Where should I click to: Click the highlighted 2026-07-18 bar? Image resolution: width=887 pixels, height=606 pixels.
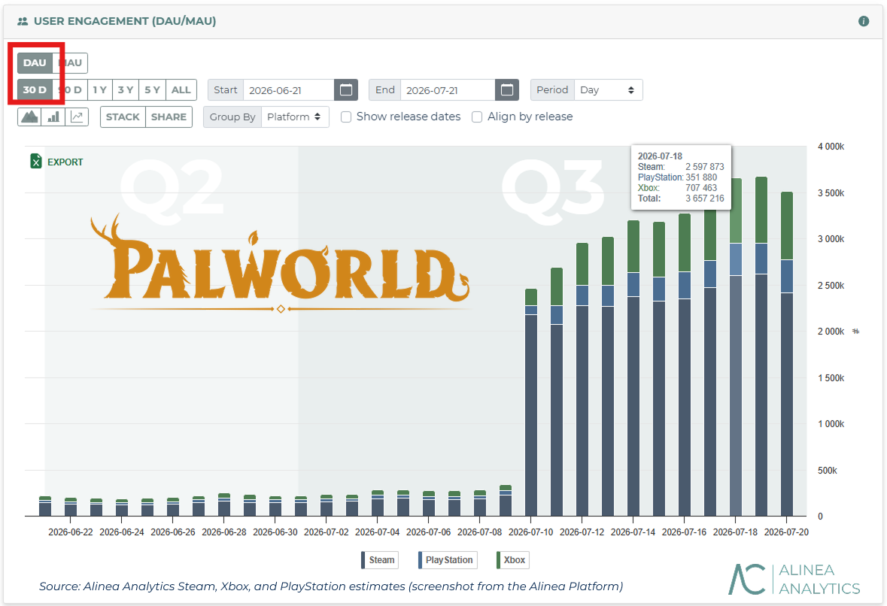tap(735, 347)
